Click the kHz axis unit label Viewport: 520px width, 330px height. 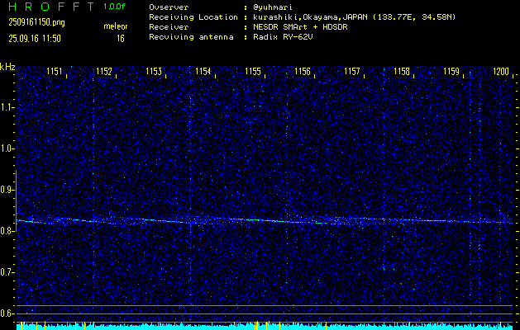pos(7,67)
